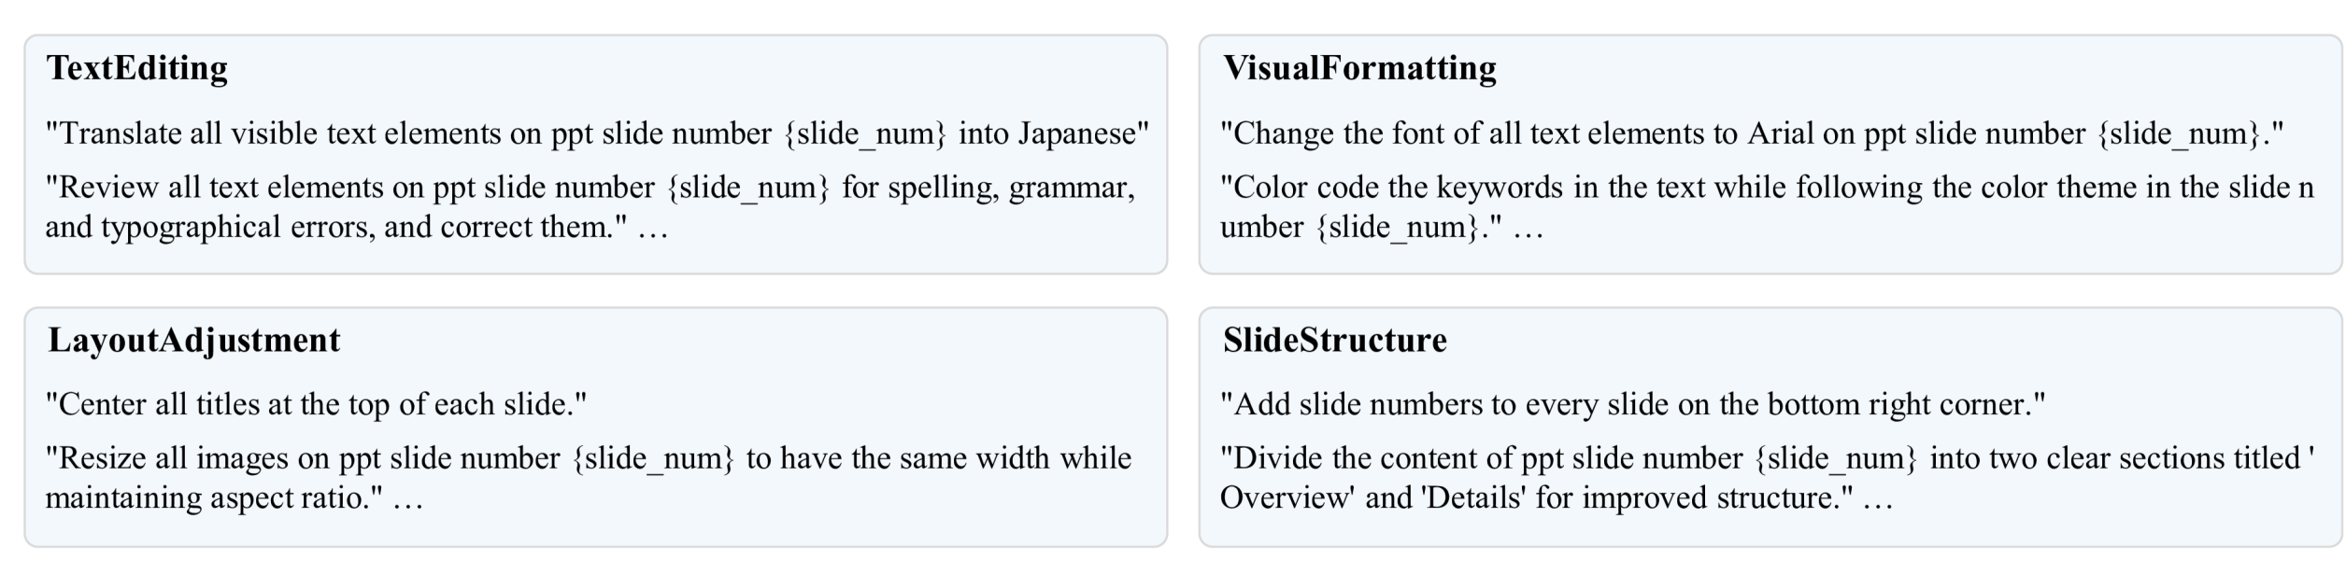Click the ellipsis ending the SlideStructure card

tap(1878, 500)
